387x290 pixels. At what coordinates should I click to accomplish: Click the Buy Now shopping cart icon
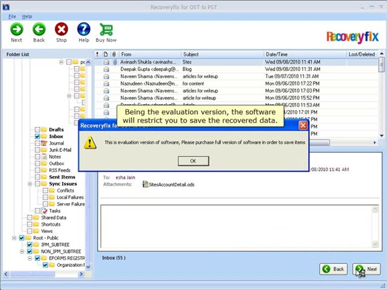point(106,29)
